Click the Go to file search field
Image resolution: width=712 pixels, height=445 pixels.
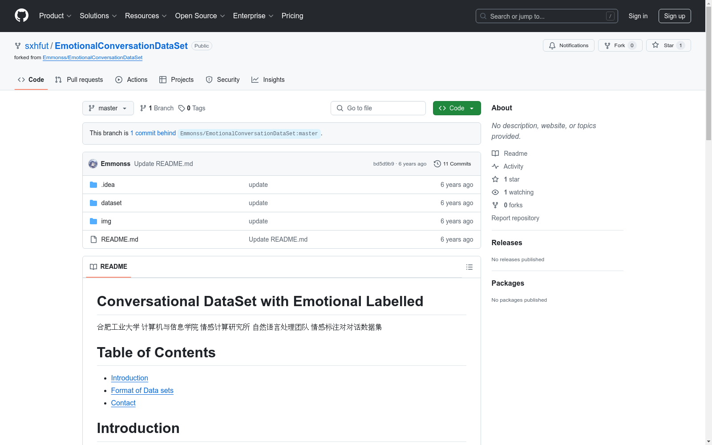pyautogui.click(x=378, y=108)
